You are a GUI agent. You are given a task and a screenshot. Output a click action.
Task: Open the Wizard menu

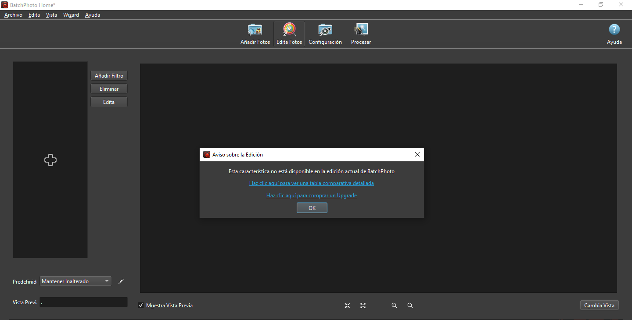tap(71, 15)
